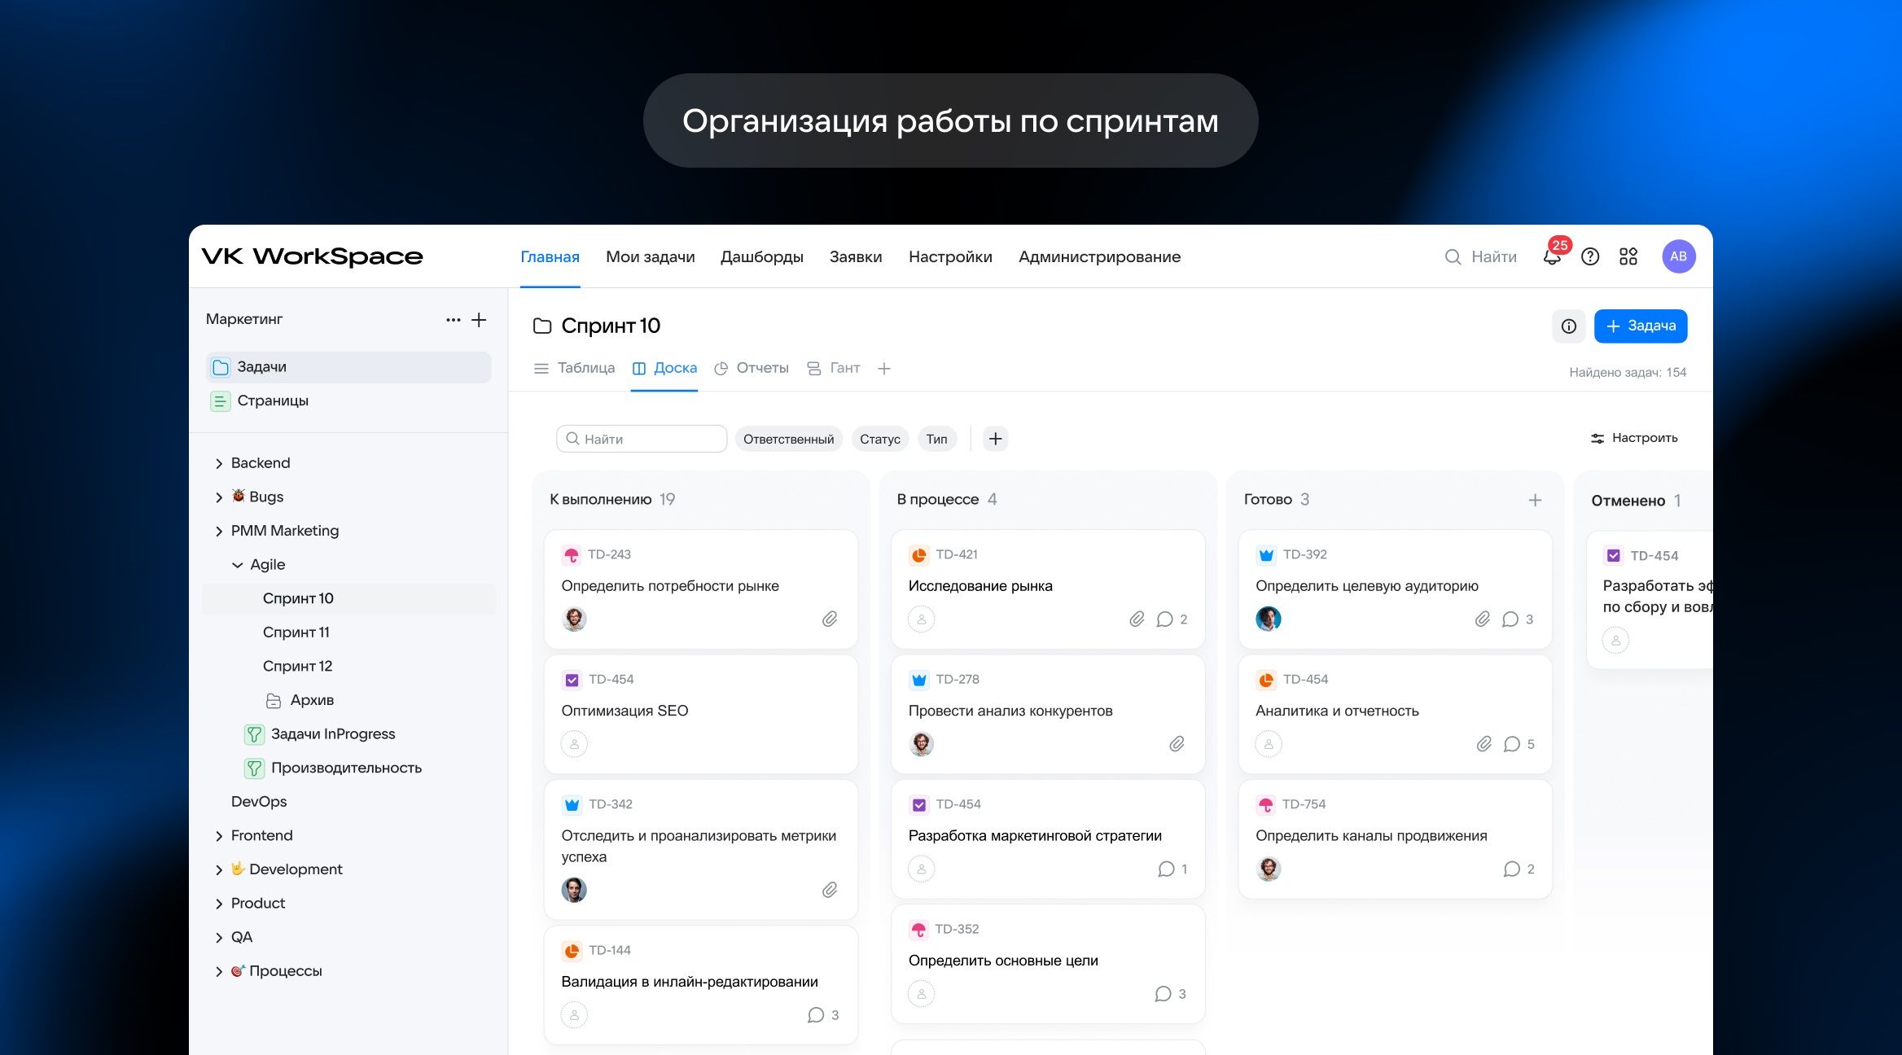1902x1055 pixels.
Task: Expand the Frontend tree item
Action: [x=219, y=836]
